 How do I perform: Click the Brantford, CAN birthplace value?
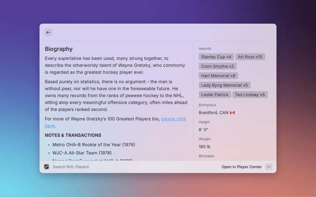[x=213, y=113]
